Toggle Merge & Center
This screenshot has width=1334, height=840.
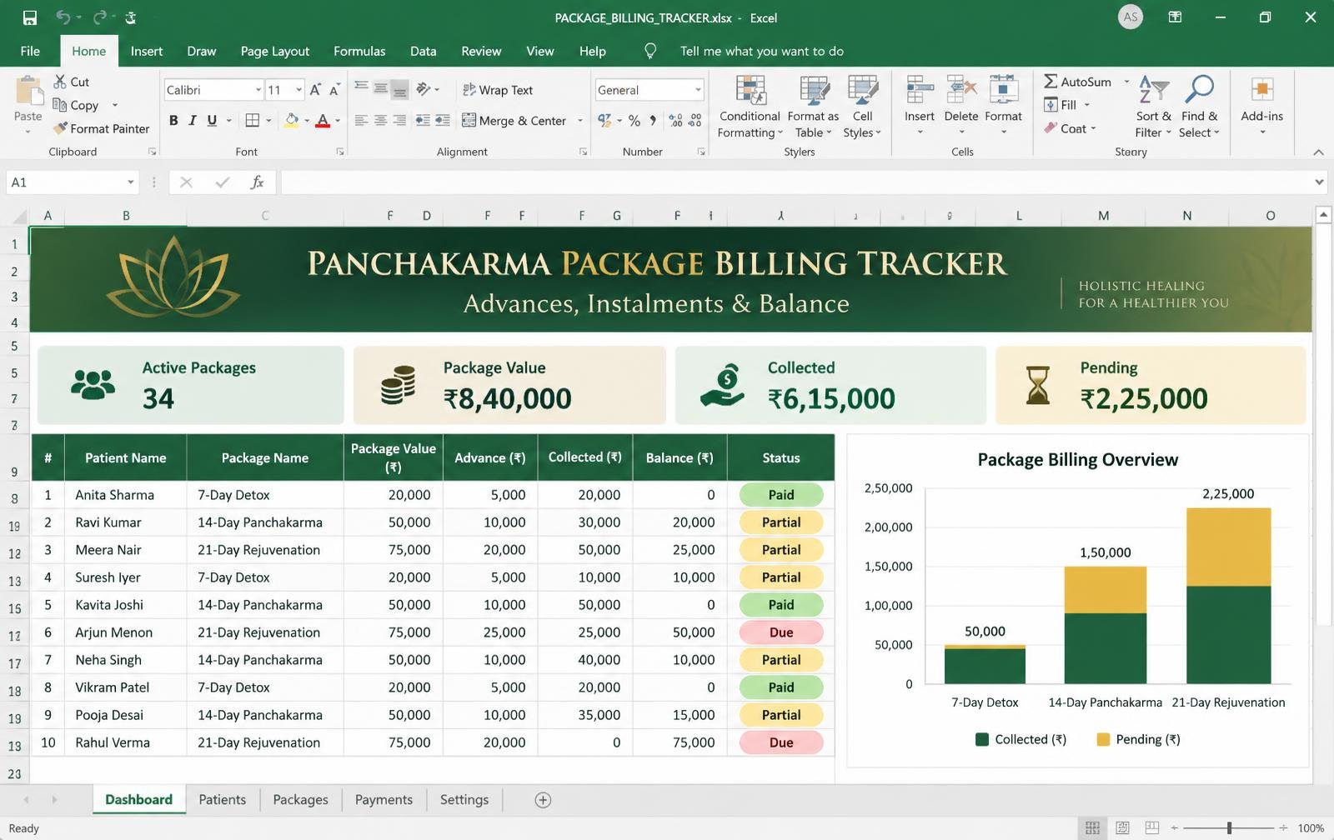pos(514,121)
